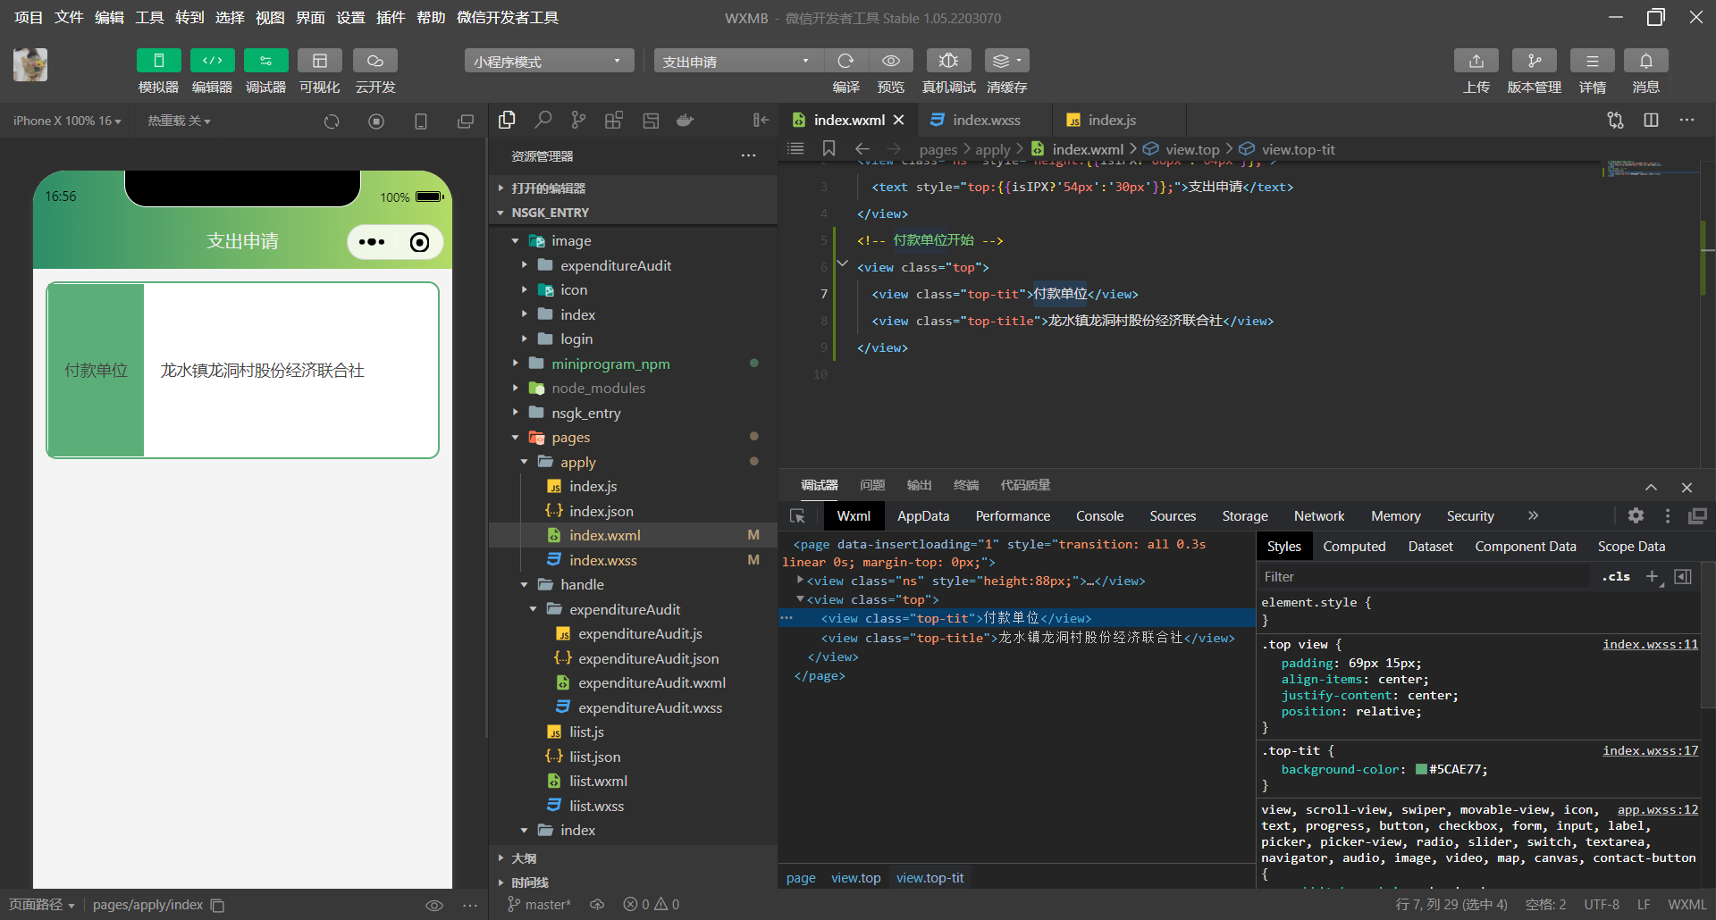Click the real device debug (真机调试) icon
Screen dimensions: 1716x920
[x=948, y=61]
